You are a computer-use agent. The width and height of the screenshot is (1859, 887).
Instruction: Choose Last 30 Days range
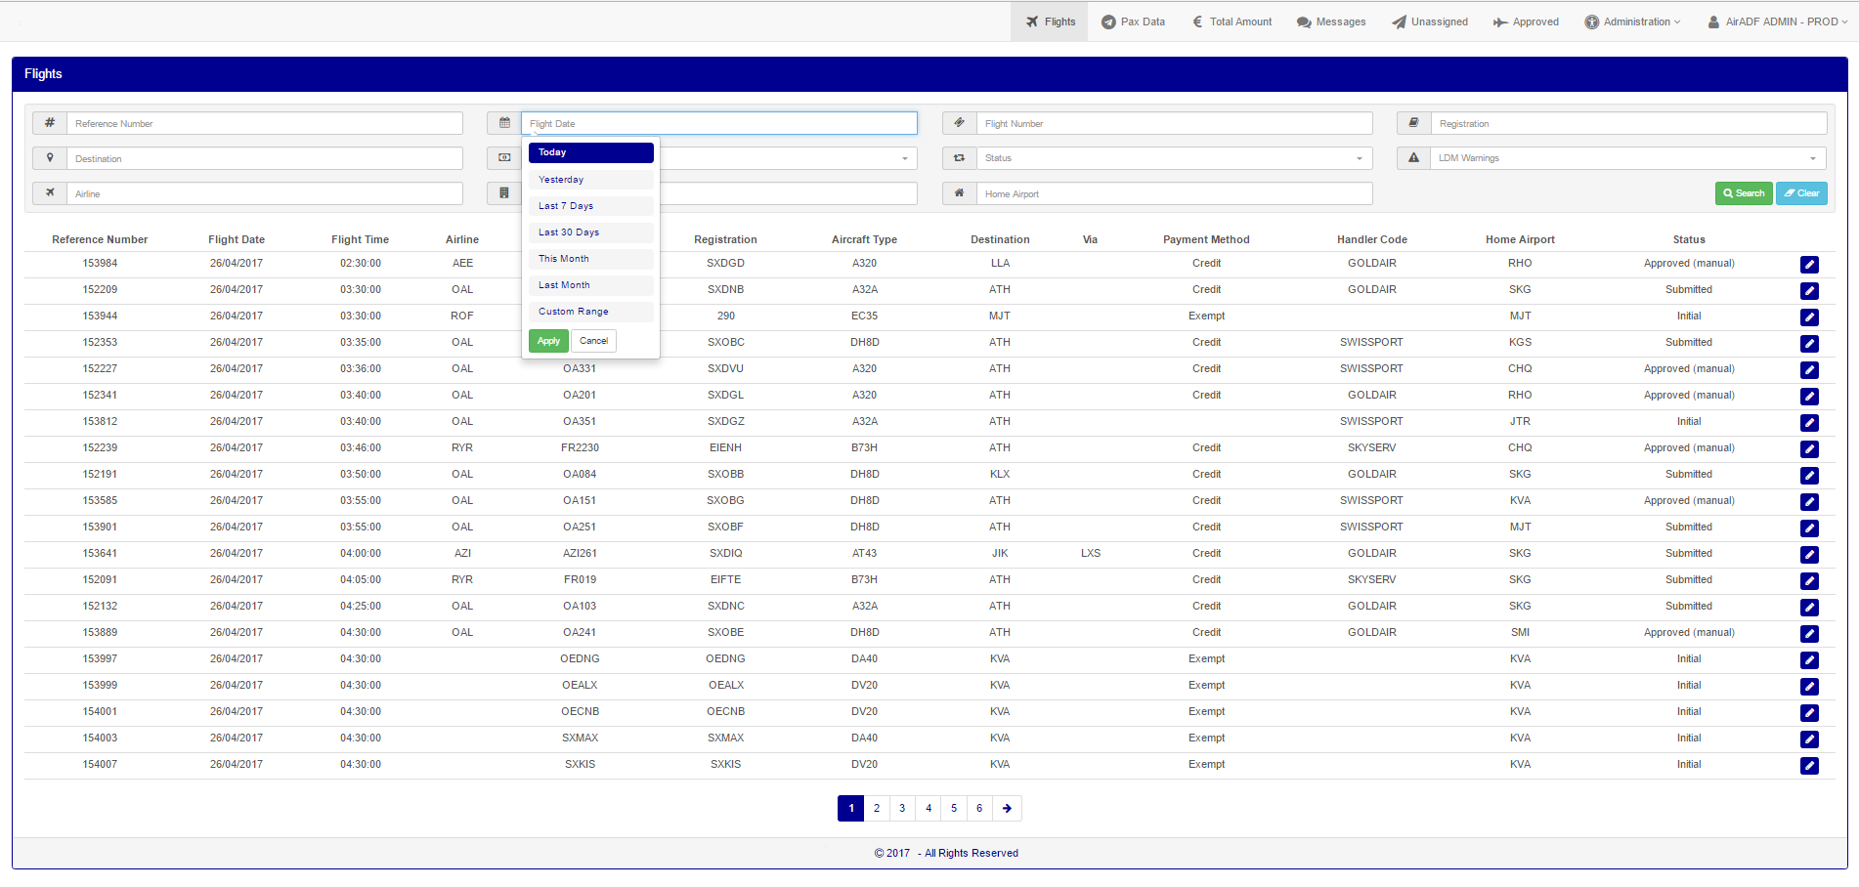coord(591,232)
